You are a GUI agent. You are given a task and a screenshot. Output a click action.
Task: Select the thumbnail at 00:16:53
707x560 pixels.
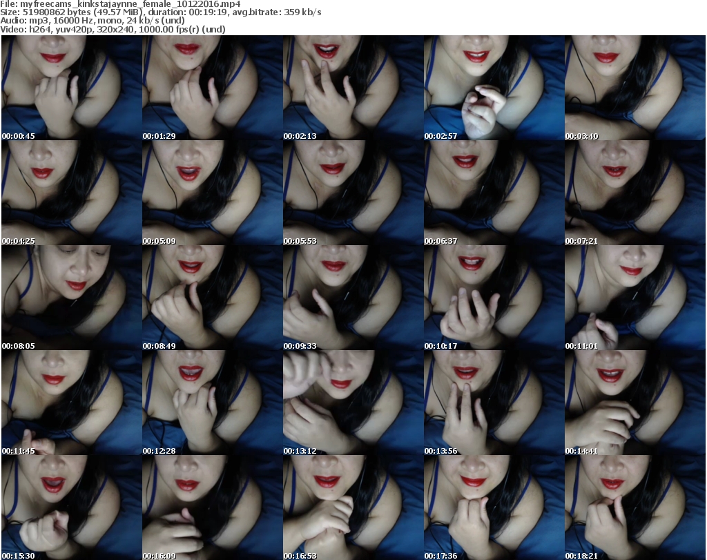pyautogui.click(x=353, y=508)
